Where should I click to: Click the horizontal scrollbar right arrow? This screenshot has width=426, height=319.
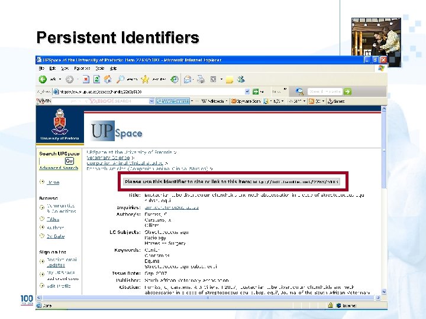coord(378,298)
